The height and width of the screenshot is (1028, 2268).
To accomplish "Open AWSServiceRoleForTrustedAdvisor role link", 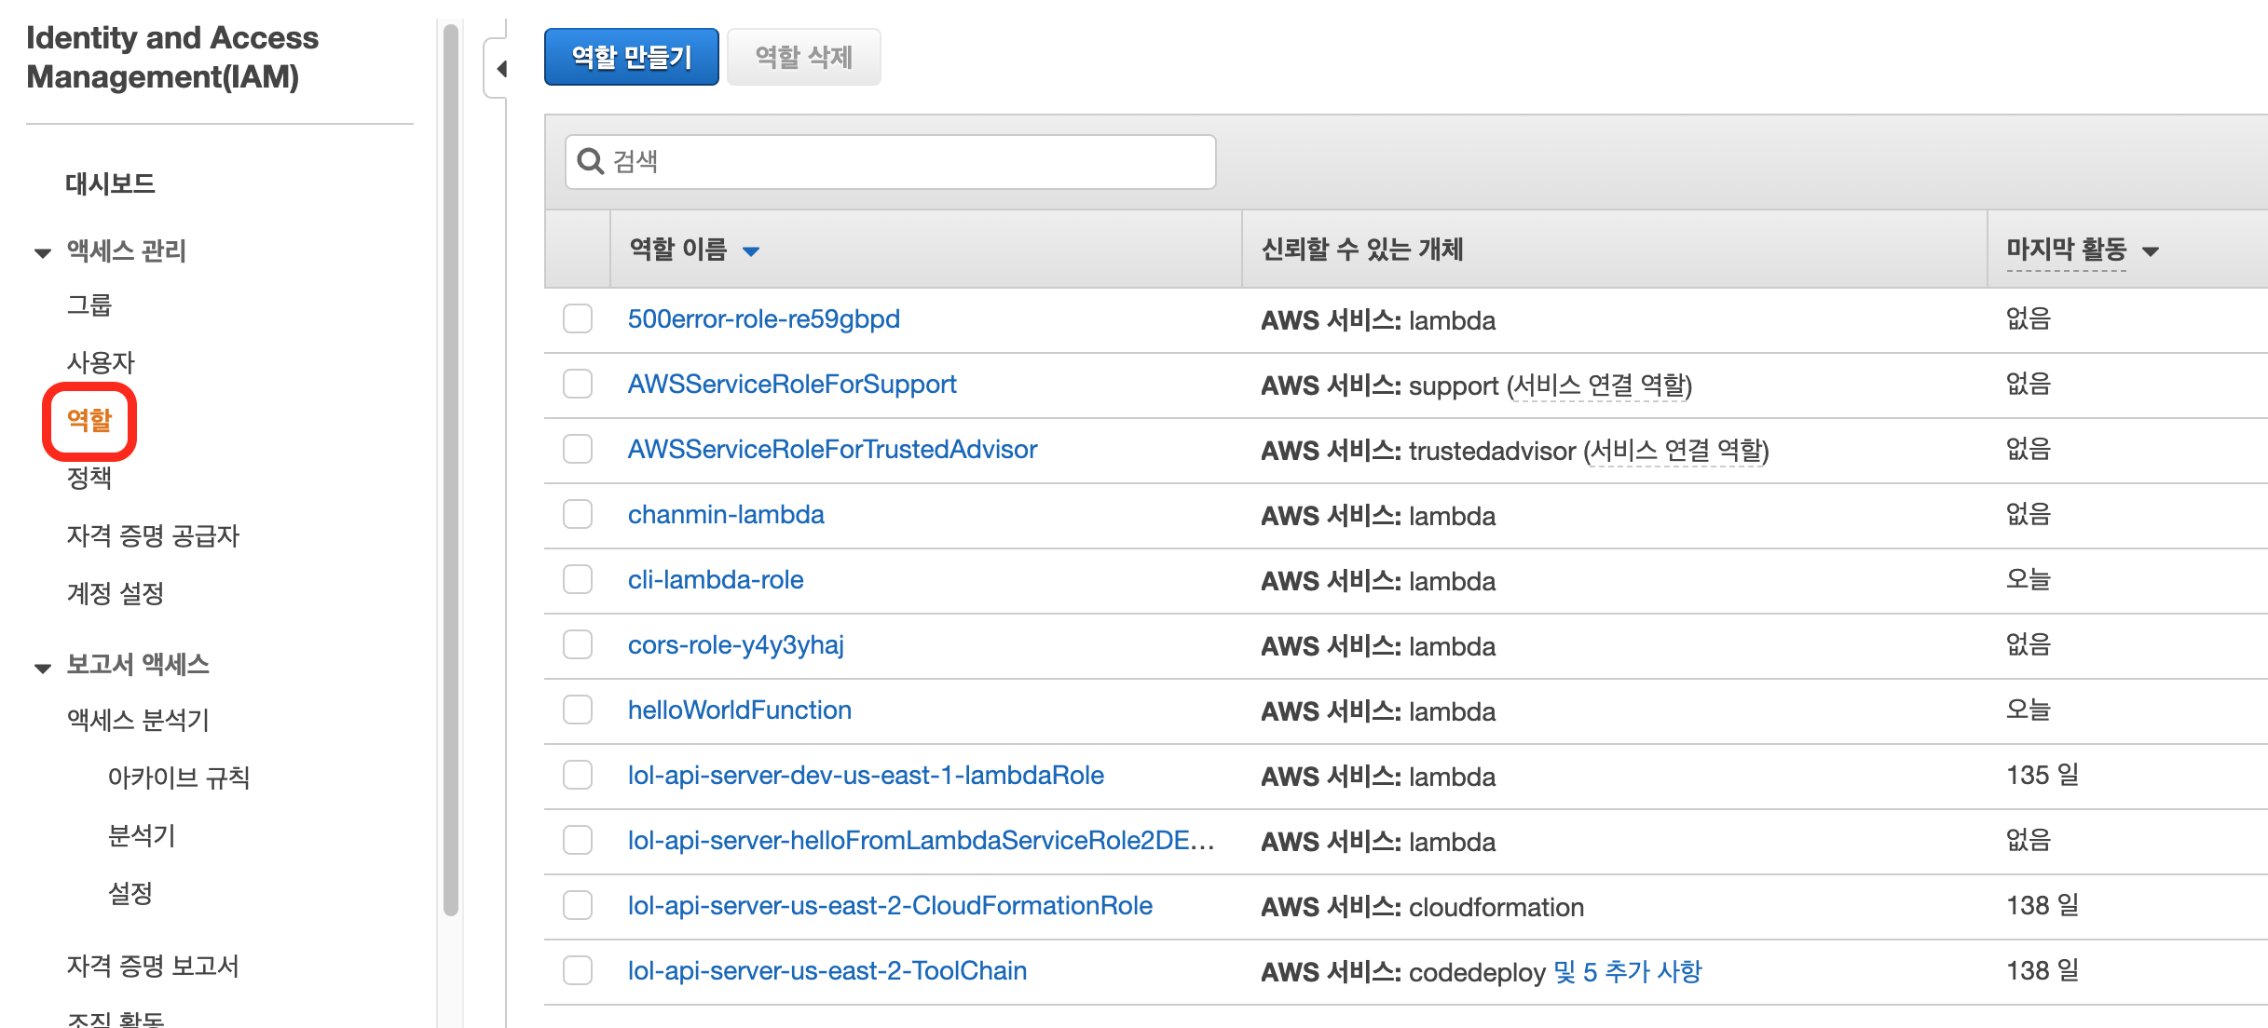I will (831, 449).
